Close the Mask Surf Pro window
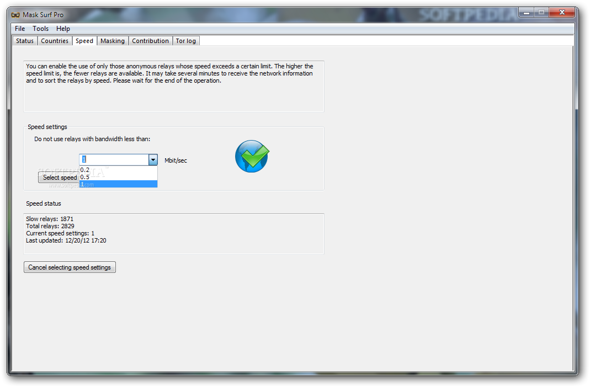The width and height of the screenshot is (590, 387). tap(562, 13)
